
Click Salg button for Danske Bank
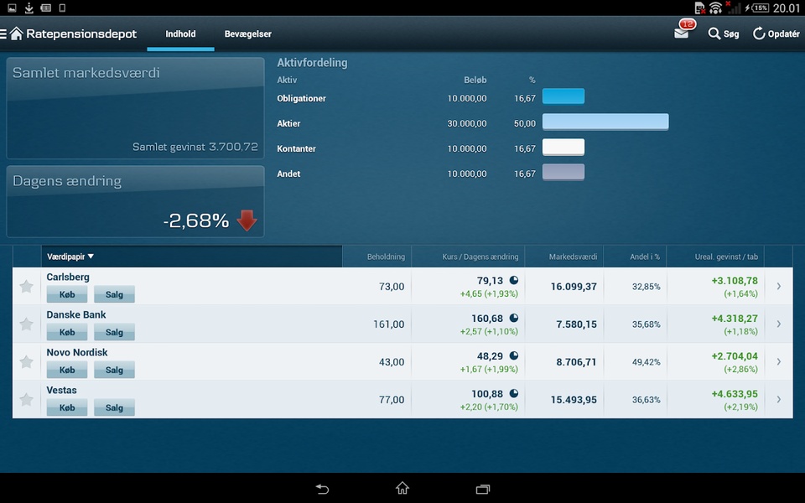point(114,332)
